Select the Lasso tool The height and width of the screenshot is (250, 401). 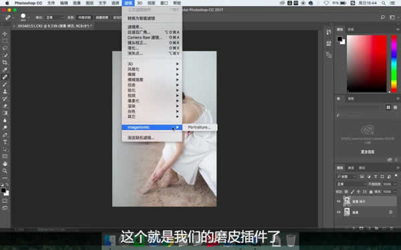click(5, 48)
